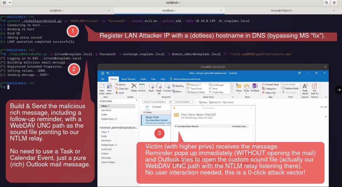Switch to the Send / Receive tab
Viewport: 342px width, 187px height.
128,79
